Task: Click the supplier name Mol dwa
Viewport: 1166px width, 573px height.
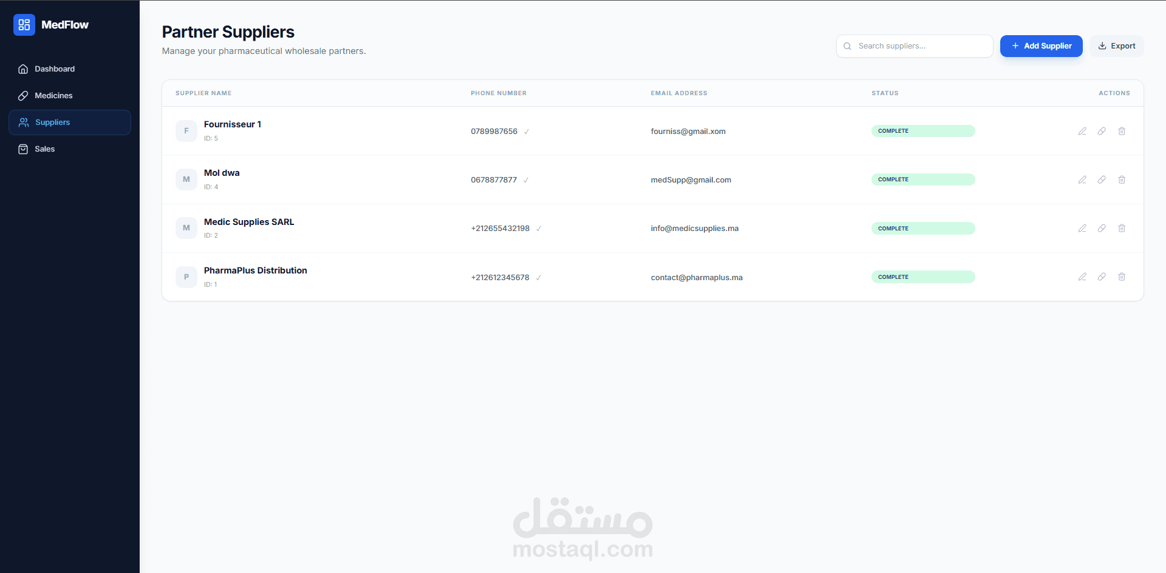Action: pyautogui.click(x=222, y=173)
